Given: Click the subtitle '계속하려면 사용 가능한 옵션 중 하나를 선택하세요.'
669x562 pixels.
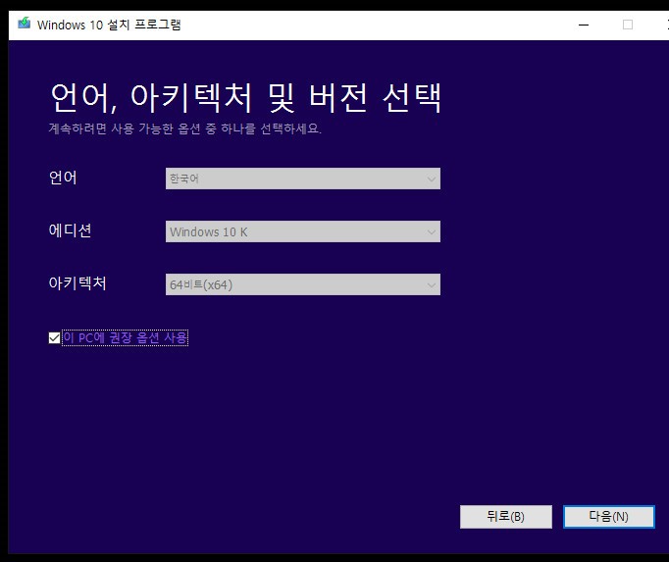Looking at the screenshot, I should pos(185,128).
